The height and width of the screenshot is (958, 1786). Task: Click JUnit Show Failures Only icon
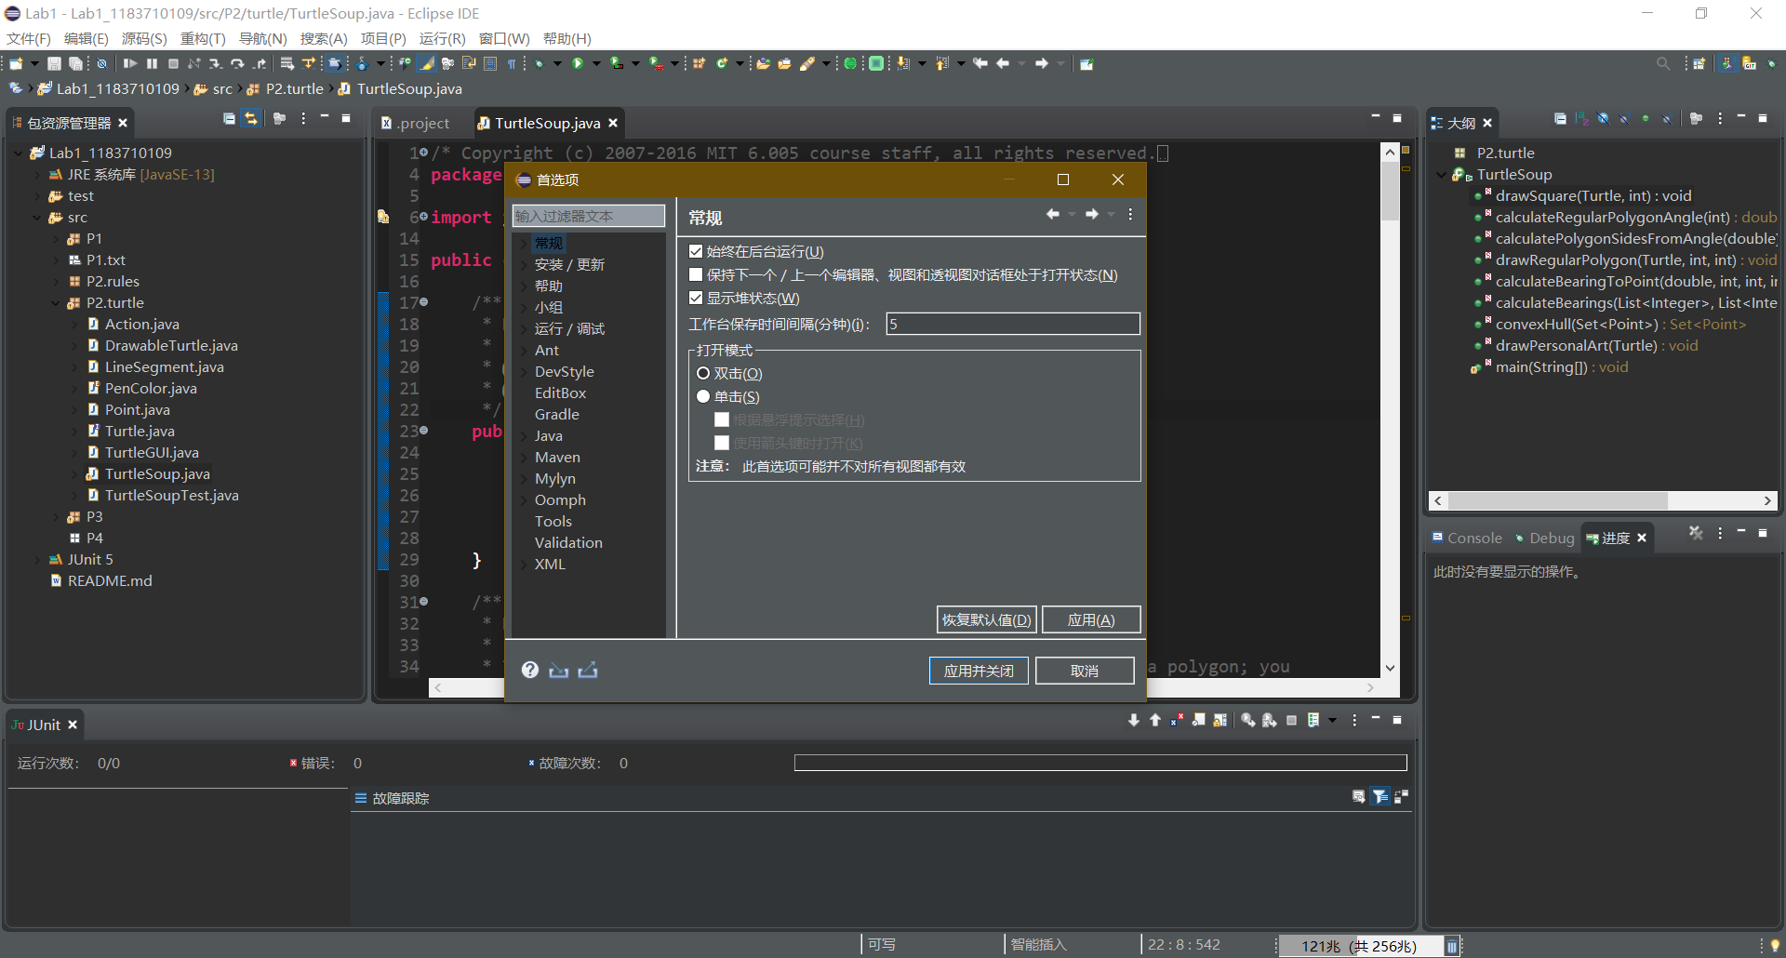coord(1178,720)
